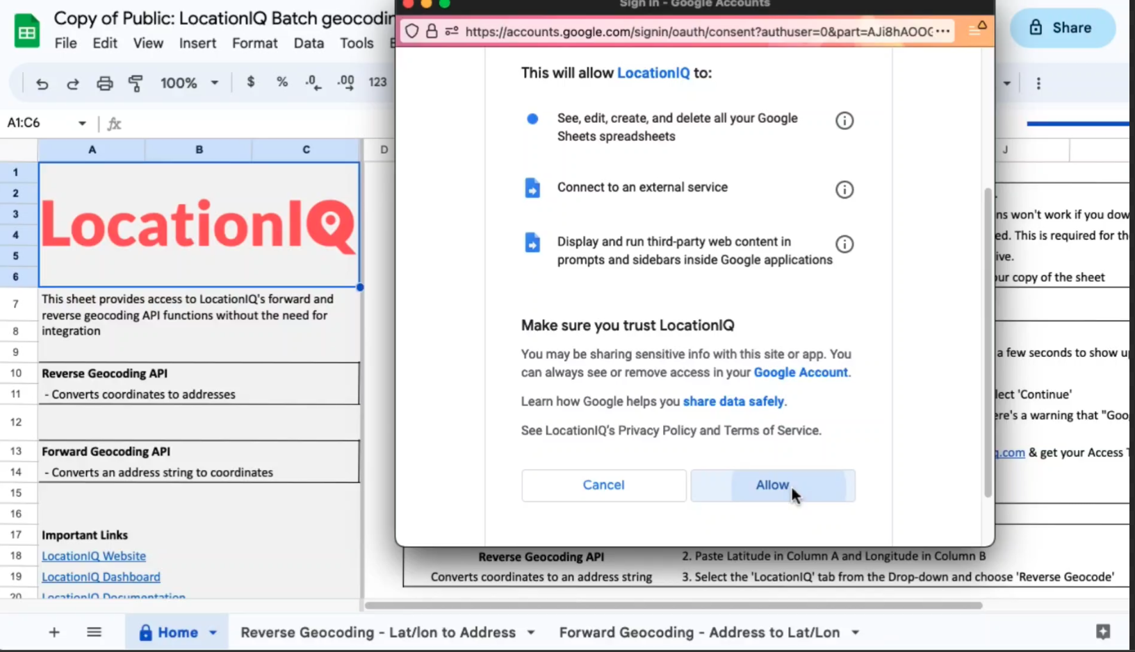Select column B header
Screen dimensions: 1135x652
[x=199, y=149]
